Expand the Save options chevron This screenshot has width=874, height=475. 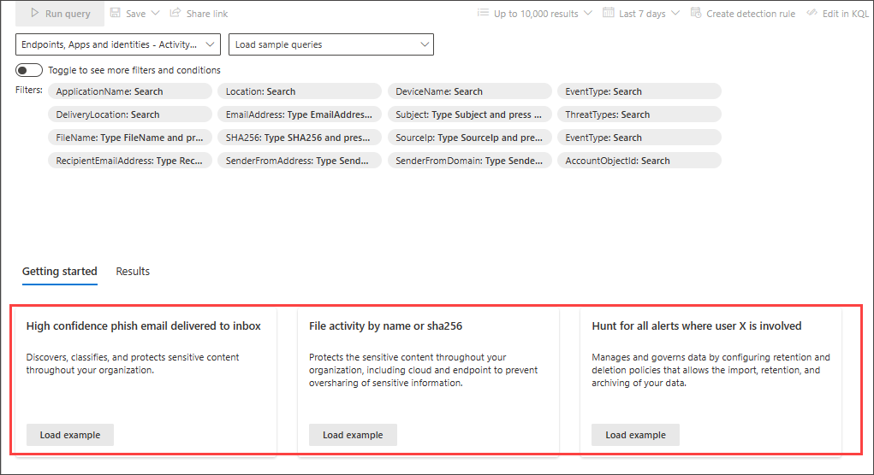pos(156,14)
